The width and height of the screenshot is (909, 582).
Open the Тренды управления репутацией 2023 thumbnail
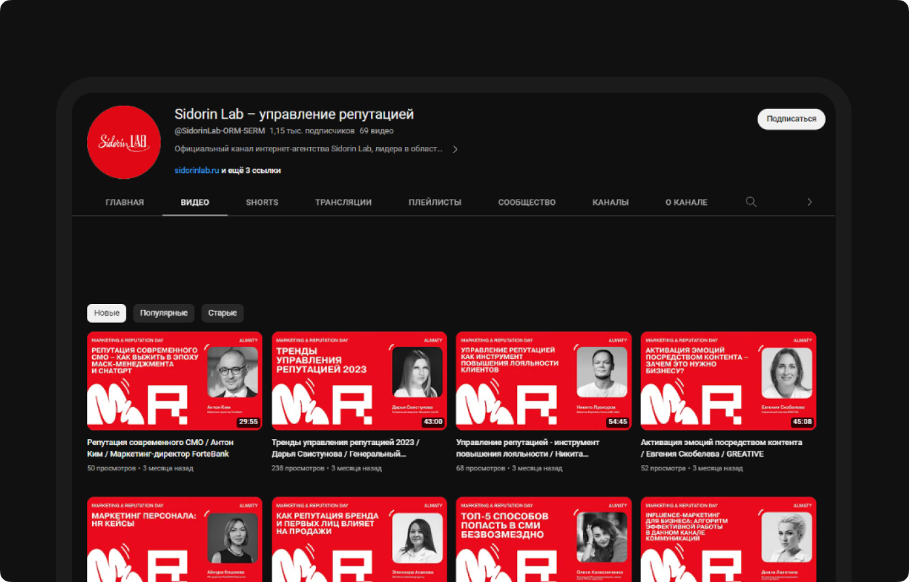tap(359, 381)
